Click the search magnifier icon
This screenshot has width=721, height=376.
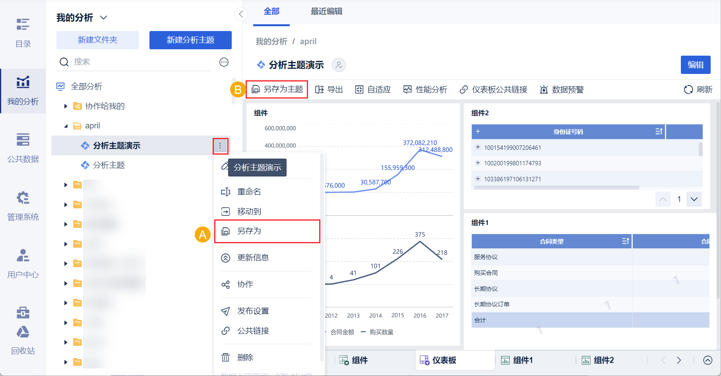click(x=64, y=62)
